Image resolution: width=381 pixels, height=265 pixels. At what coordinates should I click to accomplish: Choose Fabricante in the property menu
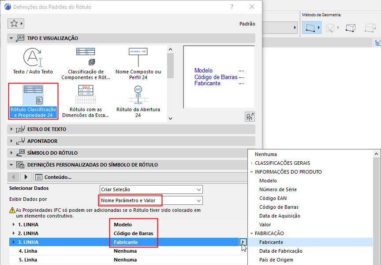pos(311,242)
